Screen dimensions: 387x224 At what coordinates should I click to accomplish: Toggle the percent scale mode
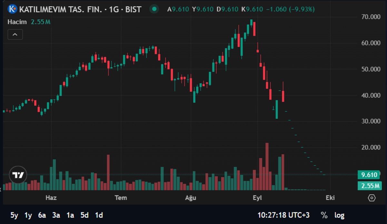(324, 215)
